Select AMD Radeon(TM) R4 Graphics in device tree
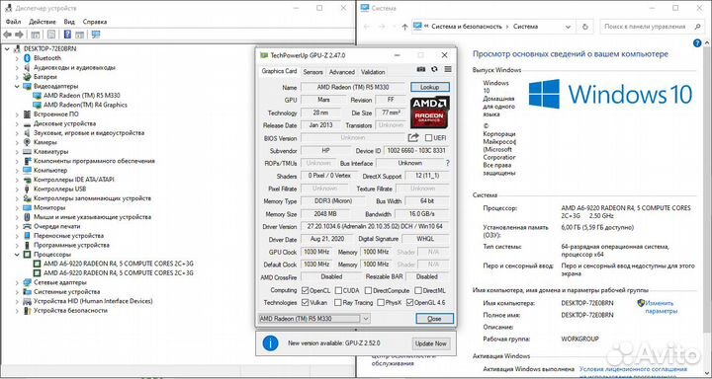Screen dimensions: 712x379 85,105
